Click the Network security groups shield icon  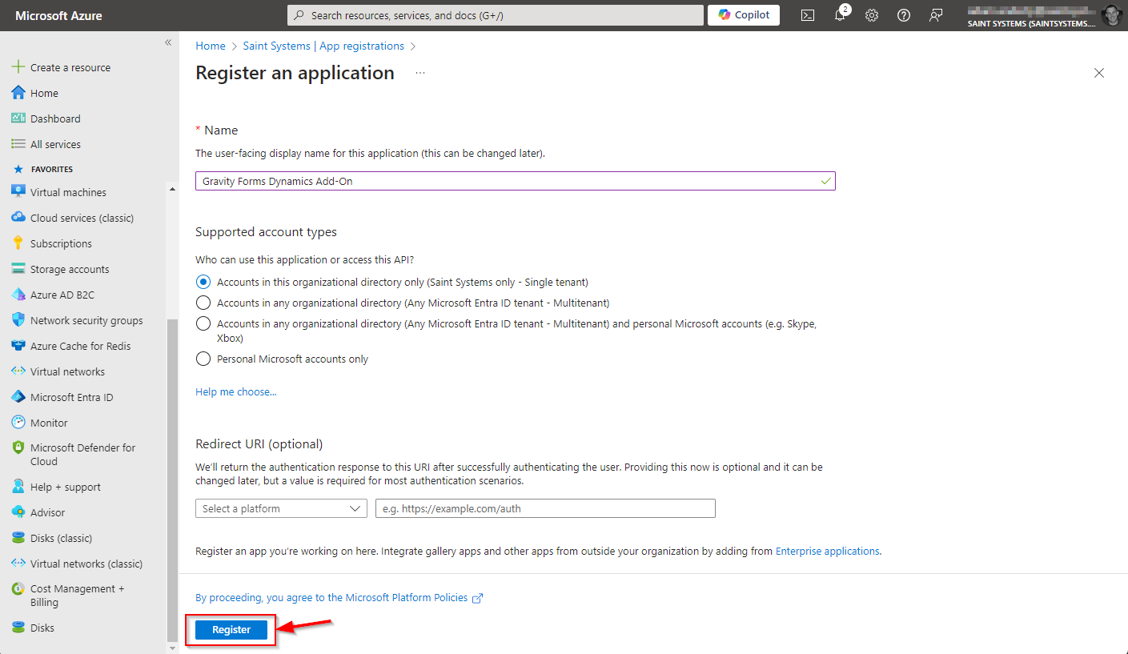18,320
